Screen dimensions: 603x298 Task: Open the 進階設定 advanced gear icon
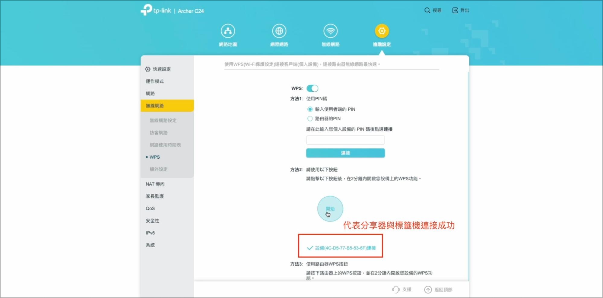pos(382,31)
